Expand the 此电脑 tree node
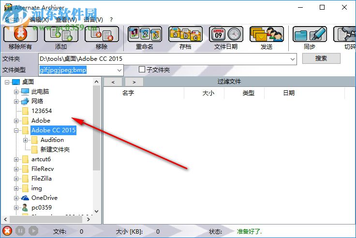 (16, 92)
